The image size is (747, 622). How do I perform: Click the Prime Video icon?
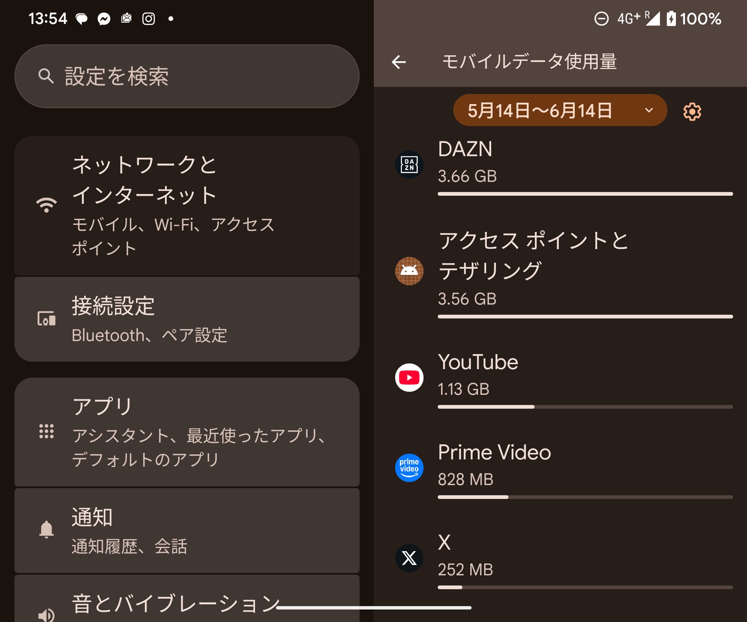pos(409,467)
